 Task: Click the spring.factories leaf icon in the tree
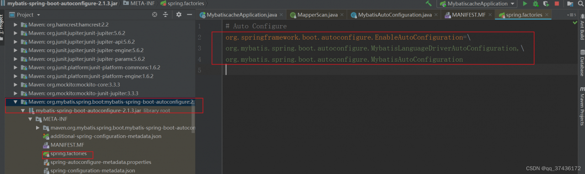tap(46, 154)
